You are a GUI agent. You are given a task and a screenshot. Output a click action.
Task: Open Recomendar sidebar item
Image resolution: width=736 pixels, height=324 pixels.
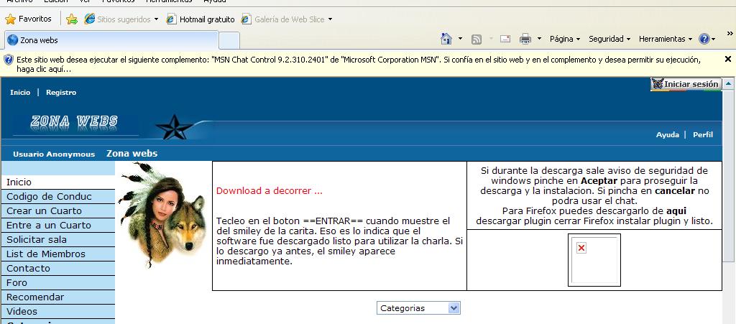pos(58,297)
